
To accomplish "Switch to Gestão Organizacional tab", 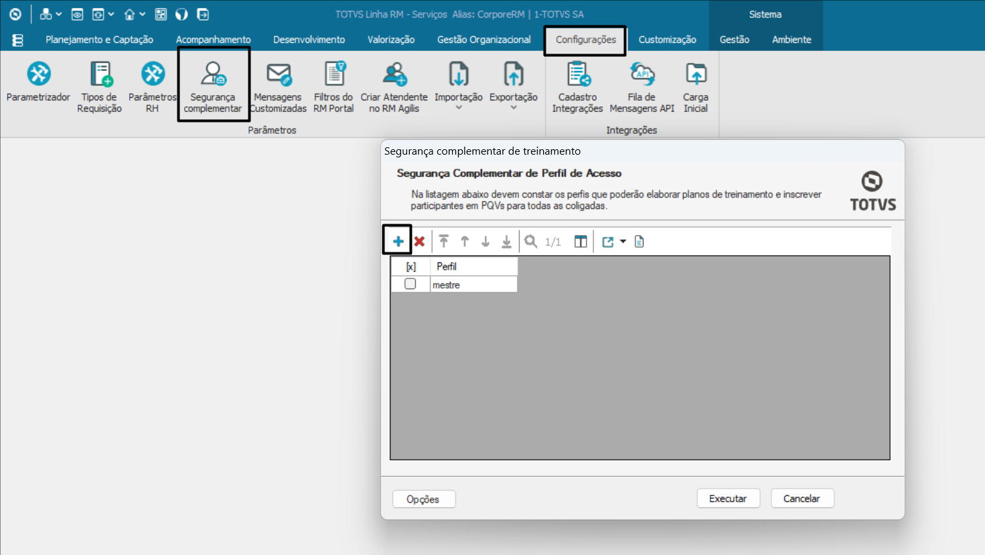I will (483, 39).
